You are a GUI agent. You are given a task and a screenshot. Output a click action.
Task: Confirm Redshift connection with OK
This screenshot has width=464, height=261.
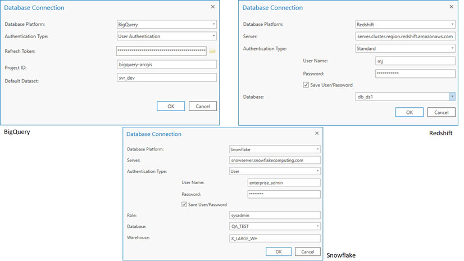point(410,112)
